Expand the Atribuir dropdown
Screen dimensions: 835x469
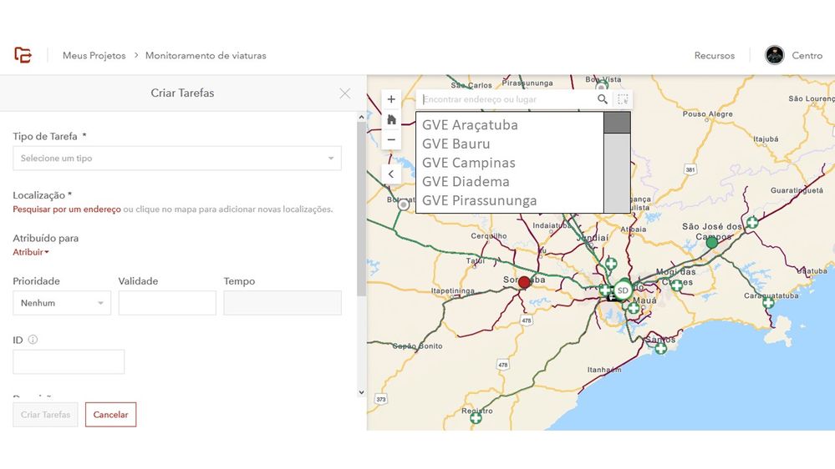tap(31, 252)
